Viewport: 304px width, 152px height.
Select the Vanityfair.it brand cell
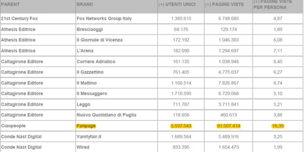tap(89, 137)
